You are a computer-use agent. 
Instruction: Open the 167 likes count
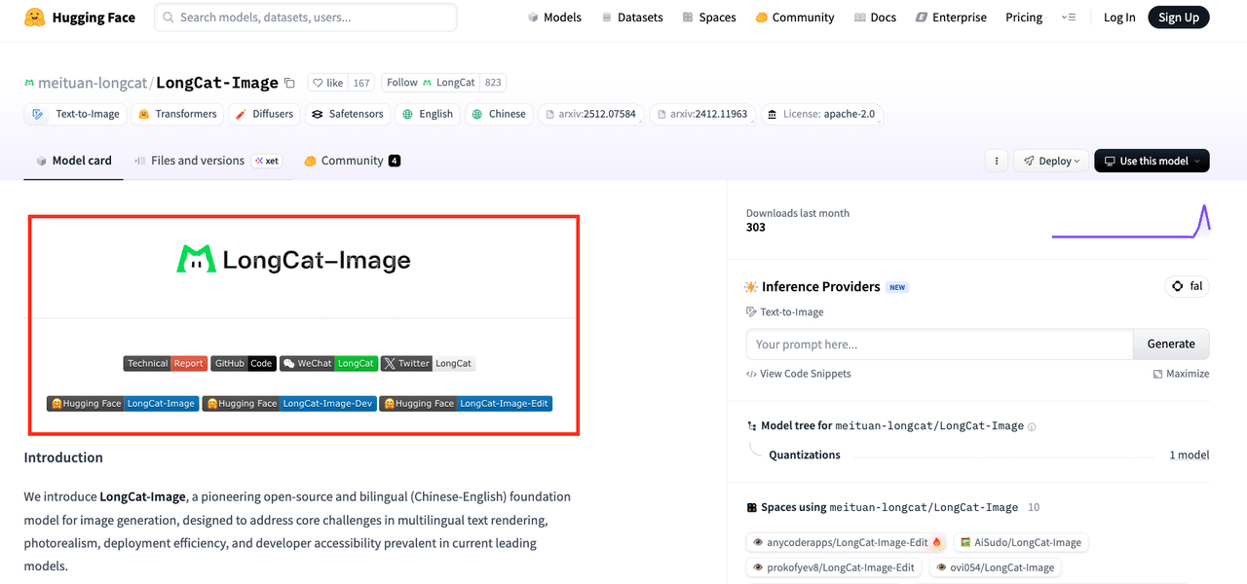pyautogui.click(x=361, y=83)
